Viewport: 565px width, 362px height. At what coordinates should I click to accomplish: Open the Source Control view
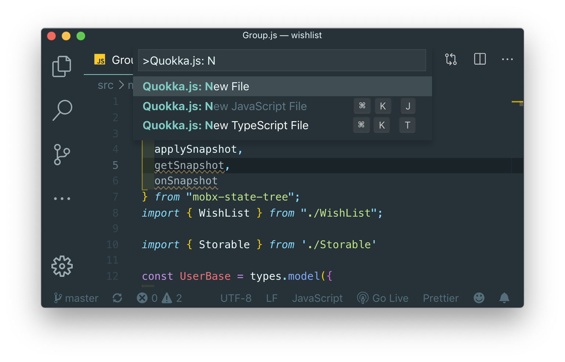pos(62,154)
